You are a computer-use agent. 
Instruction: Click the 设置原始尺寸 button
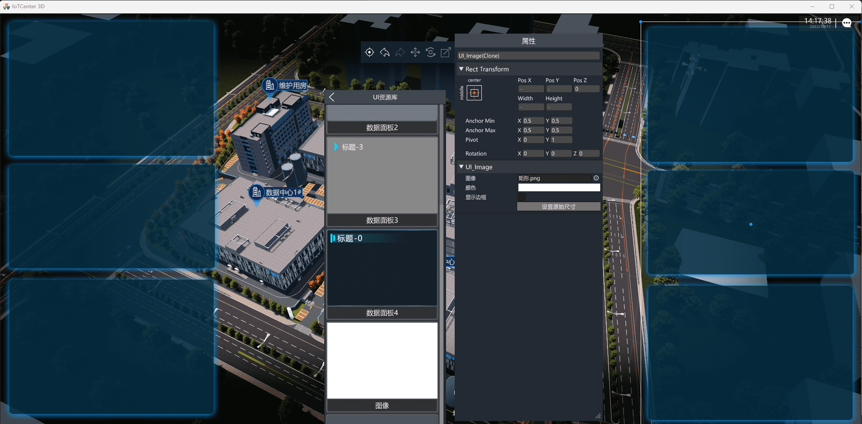coord(558,206)
